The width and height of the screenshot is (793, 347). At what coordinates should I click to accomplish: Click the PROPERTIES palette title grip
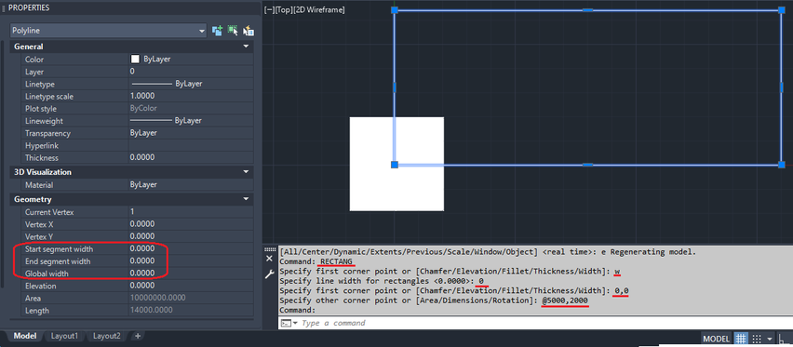point(4,8)
